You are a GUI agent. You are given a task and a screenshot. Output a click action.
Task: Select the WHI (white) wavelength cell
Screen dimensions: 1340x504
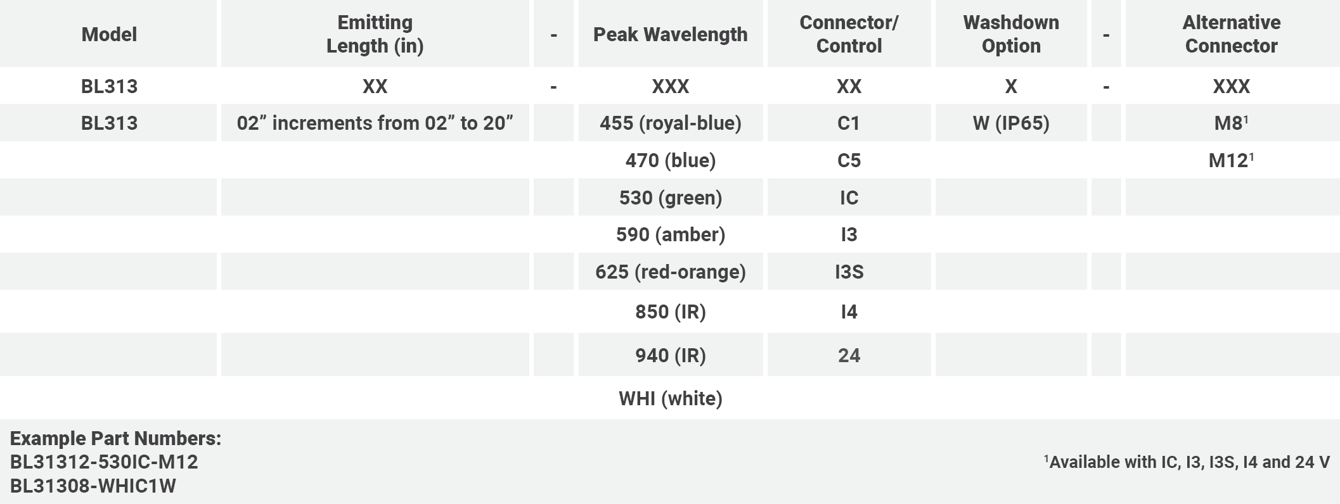click(670, 398)
